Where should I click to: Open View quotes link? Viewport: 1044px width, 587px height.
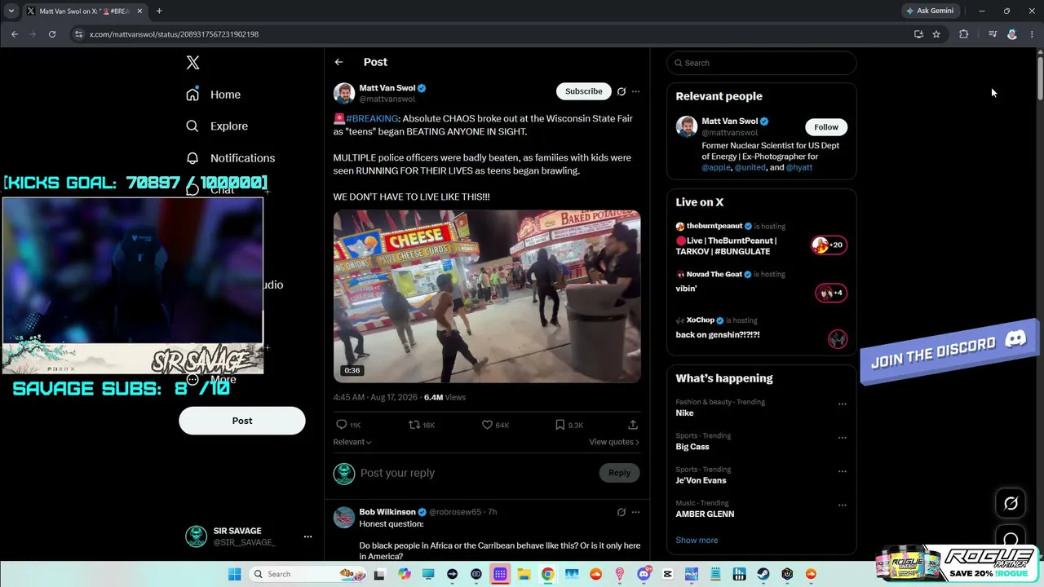[x=614, y=442]
